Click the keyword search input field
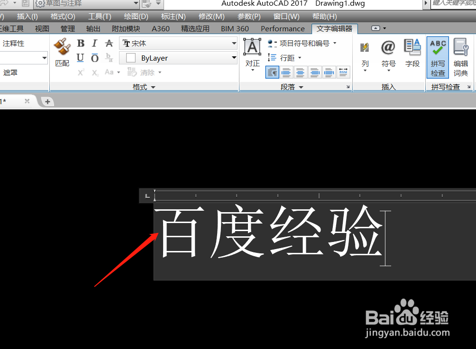Image resolution: width=476 pixels, height=349 pixels. pyautogui.click(x=454, y=3)
